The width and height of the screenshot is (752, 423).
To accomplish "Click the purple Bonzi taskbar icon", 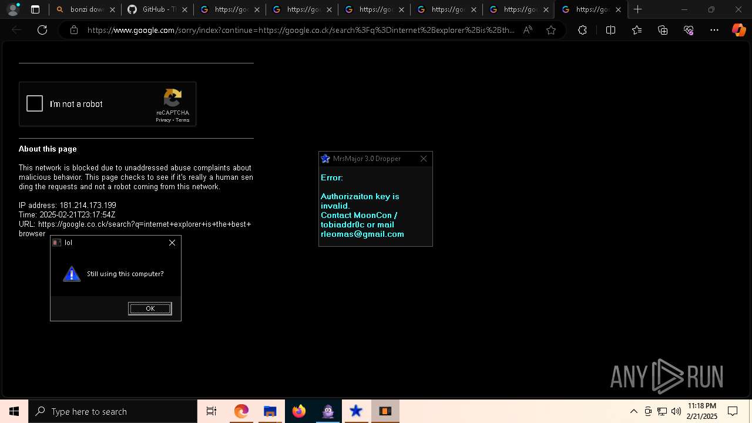I will (328, 411).
